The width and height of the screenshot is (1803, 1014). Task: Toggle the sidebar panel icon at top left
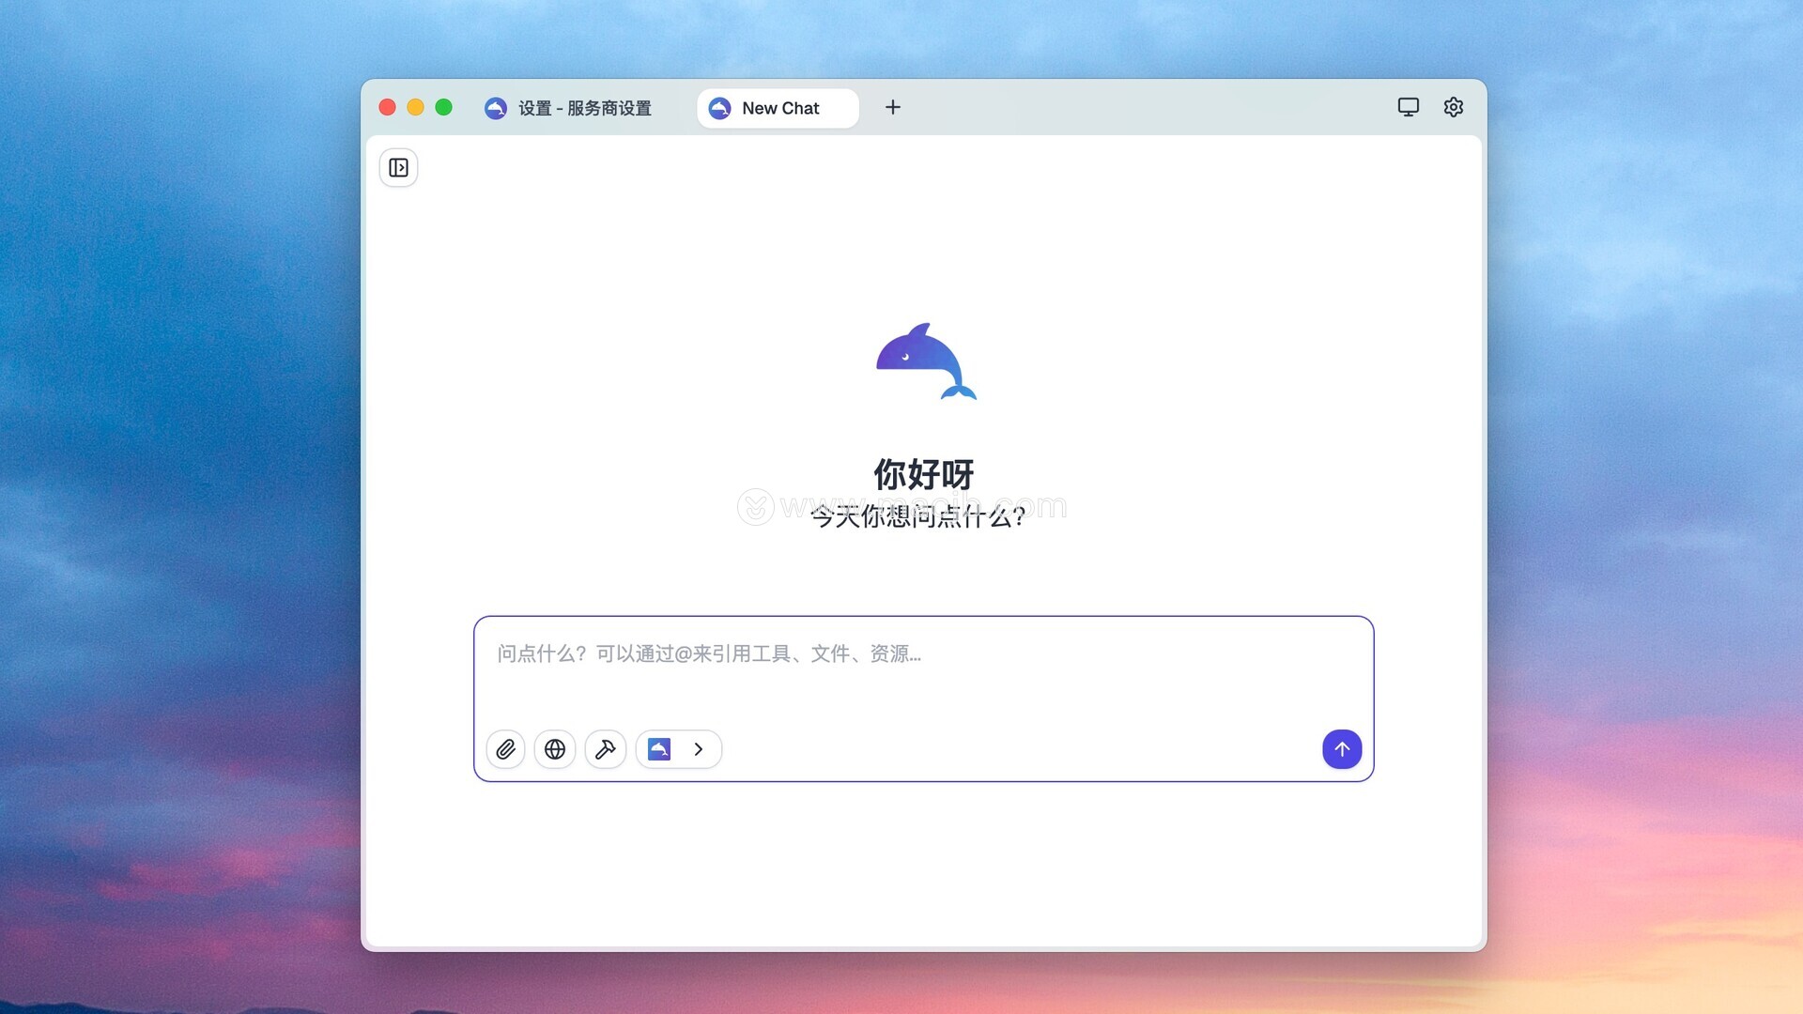398,168
